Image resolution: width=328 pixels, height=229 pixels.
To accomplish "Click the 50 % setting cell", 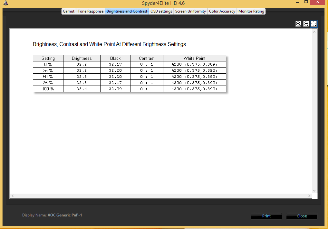I will pyautogui.click(x=48, y=77).
